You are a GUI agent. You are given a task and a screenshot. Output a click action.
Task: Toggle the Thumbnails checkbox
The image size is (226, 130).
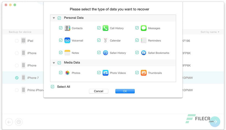pos(137,73)
